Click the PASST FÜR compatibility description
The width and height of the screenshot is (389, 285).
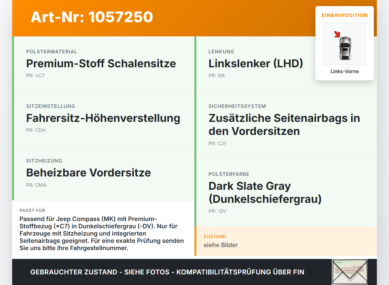tap(102, 233)
